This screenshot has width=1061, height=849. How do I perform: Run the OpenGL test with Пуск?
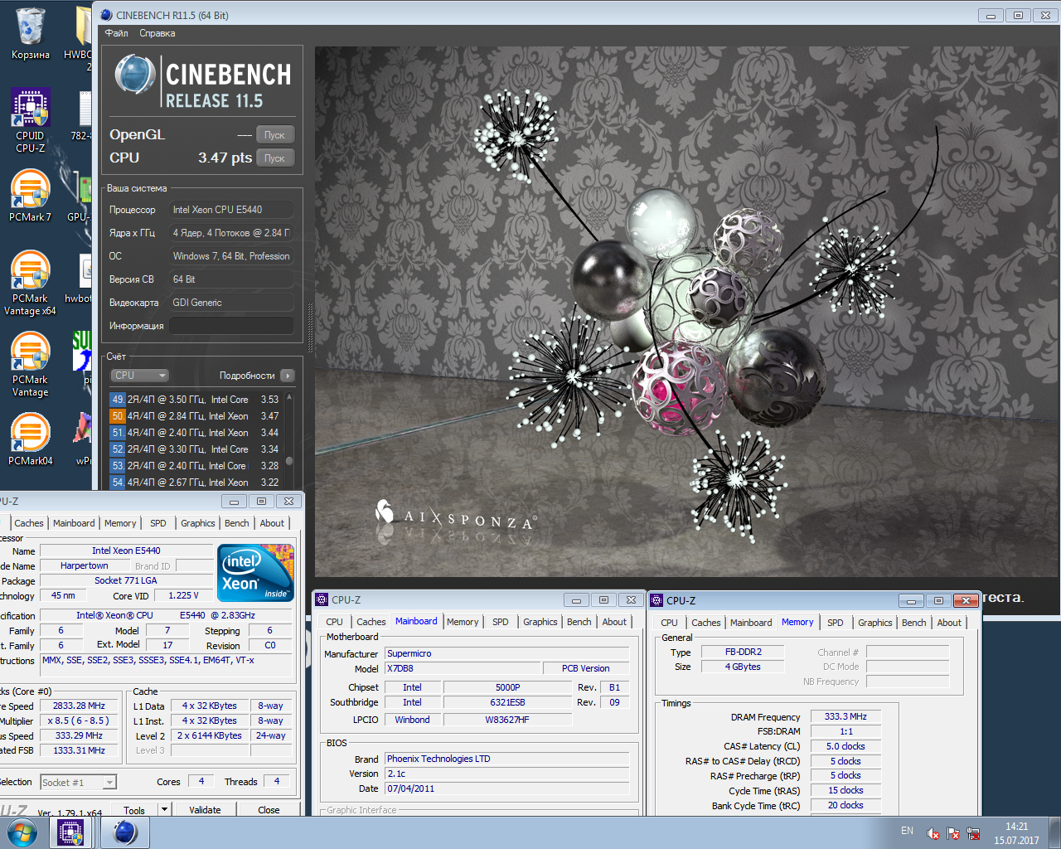[x=274, y=135]
